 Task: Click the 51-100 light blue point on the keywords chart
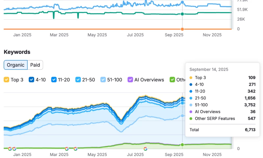point(182,116)
